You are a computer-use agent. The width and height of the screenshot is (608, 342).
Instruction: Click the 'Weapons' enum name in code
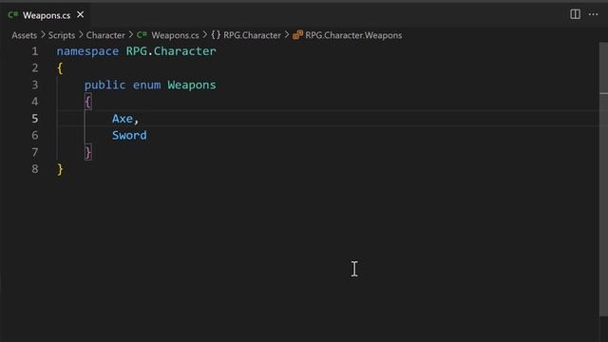192,85
